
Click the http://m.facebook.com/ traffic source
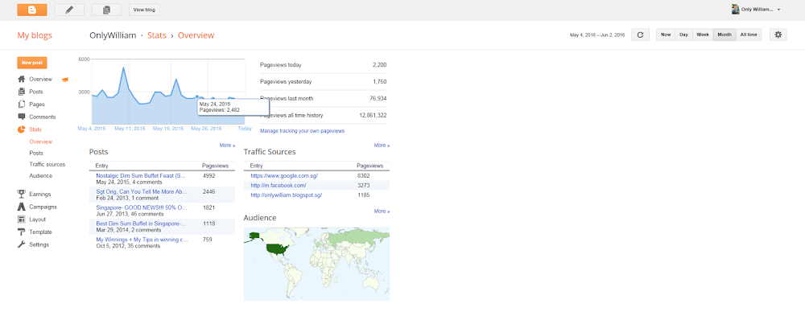[x=279, y=185]
